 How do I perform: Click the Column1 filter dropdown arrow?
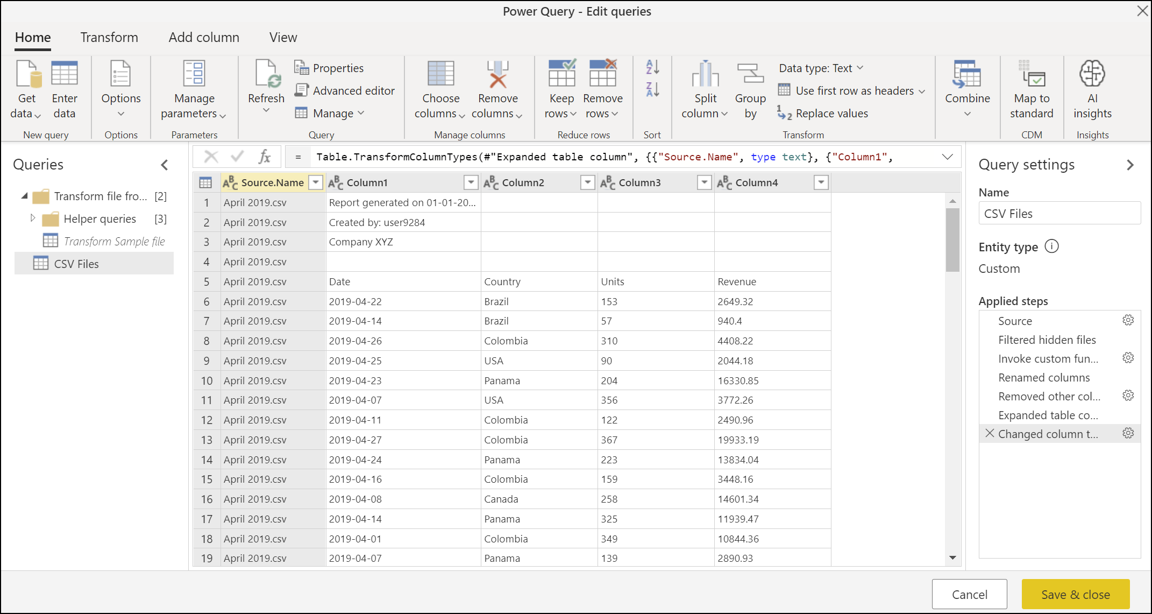(x=470, y=181)
